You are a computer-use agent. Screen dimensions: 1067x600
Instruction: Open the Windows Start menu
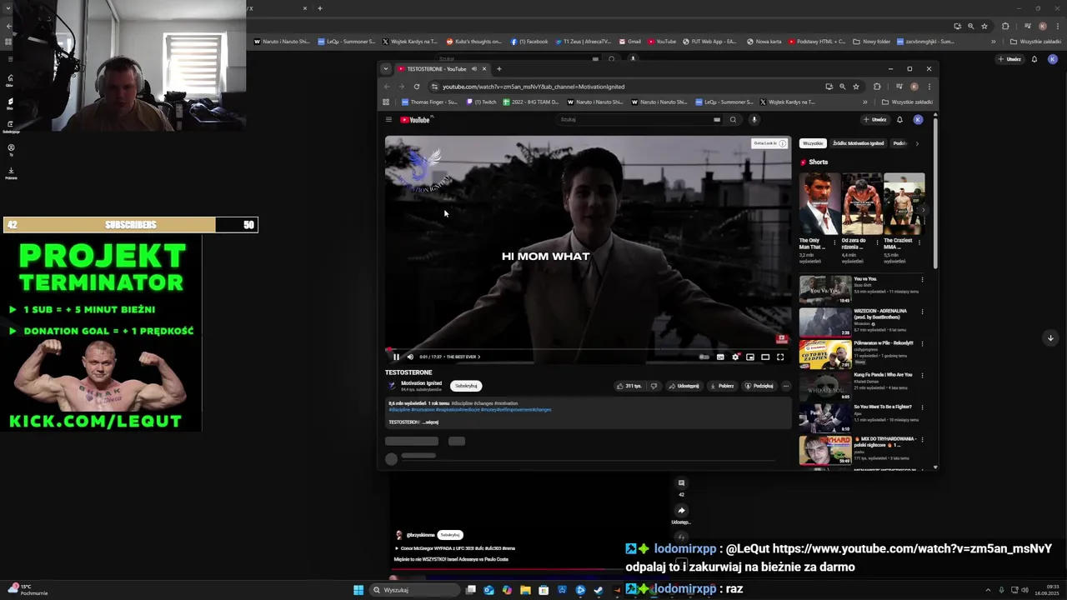(358, 590)
